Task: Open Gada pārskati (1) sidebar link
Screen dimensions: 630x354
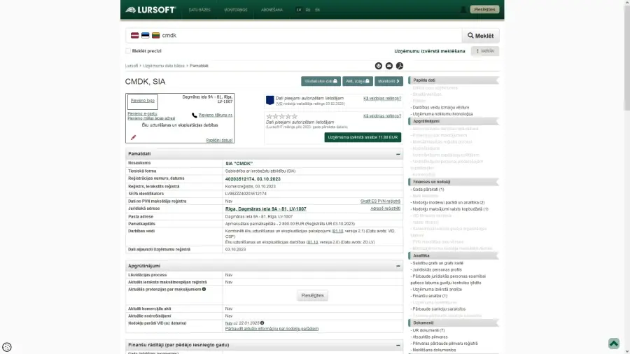Action: pyautogui.click(x=428, y=190)
